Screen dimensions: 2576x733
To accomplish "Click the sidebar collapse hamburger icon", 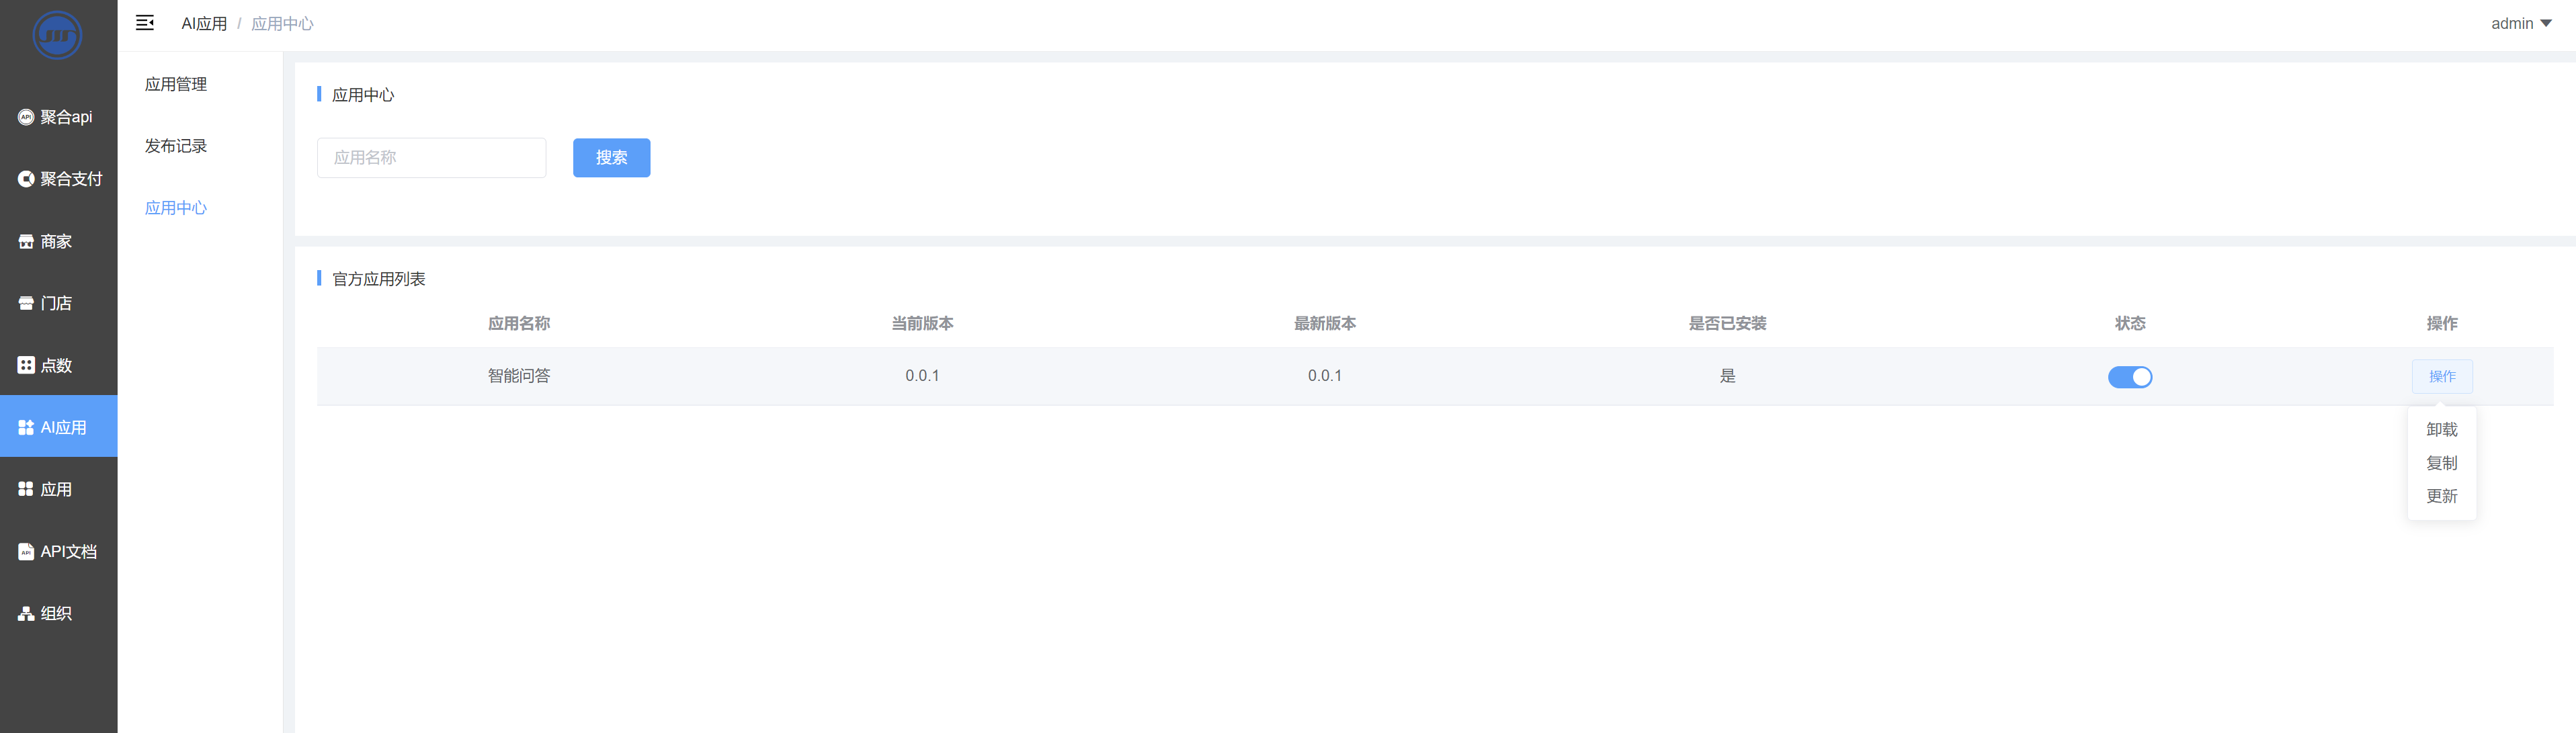I will (x=145, y=23).
